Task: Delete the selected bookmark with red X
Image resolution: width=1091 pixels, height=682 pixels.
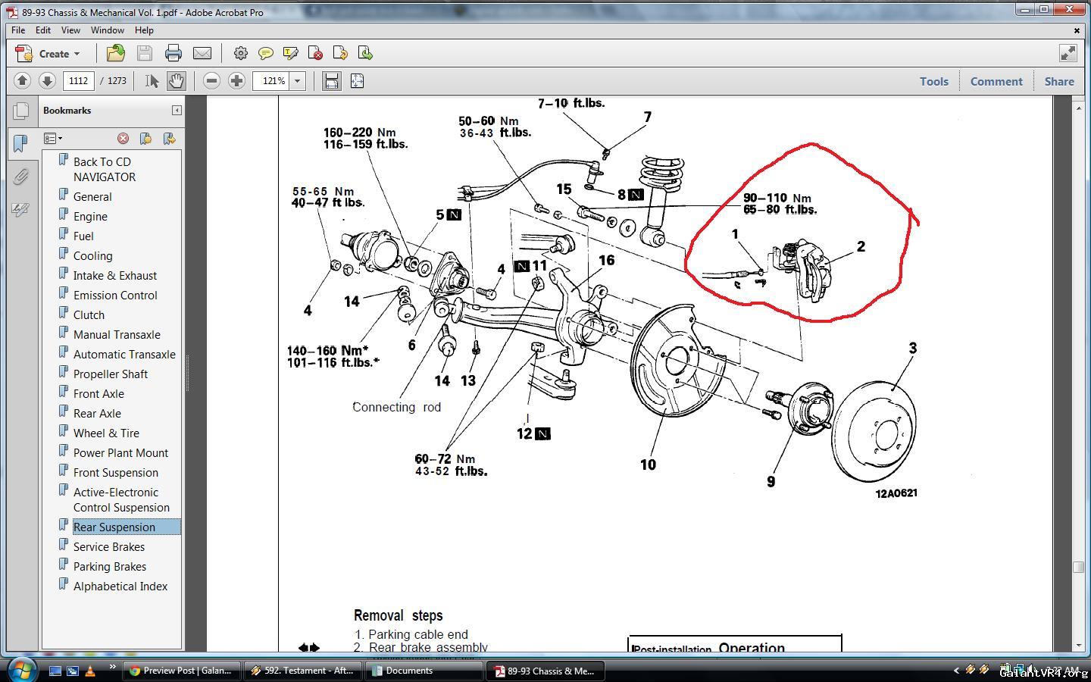Action: click(x=123, y=139)
